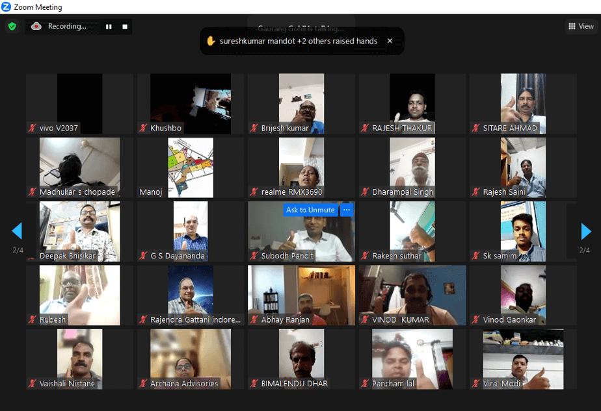Open more options for Subodh Pandit

tap(347, 210)
